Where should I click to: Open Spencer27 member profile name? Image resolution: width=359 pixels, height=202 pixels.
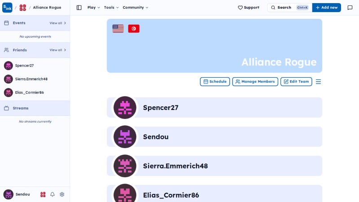click(x=161, y=108)
